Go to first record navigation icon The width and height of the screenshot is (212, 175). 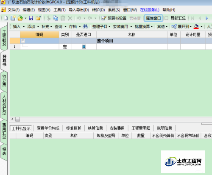click(x=192, y=18)
